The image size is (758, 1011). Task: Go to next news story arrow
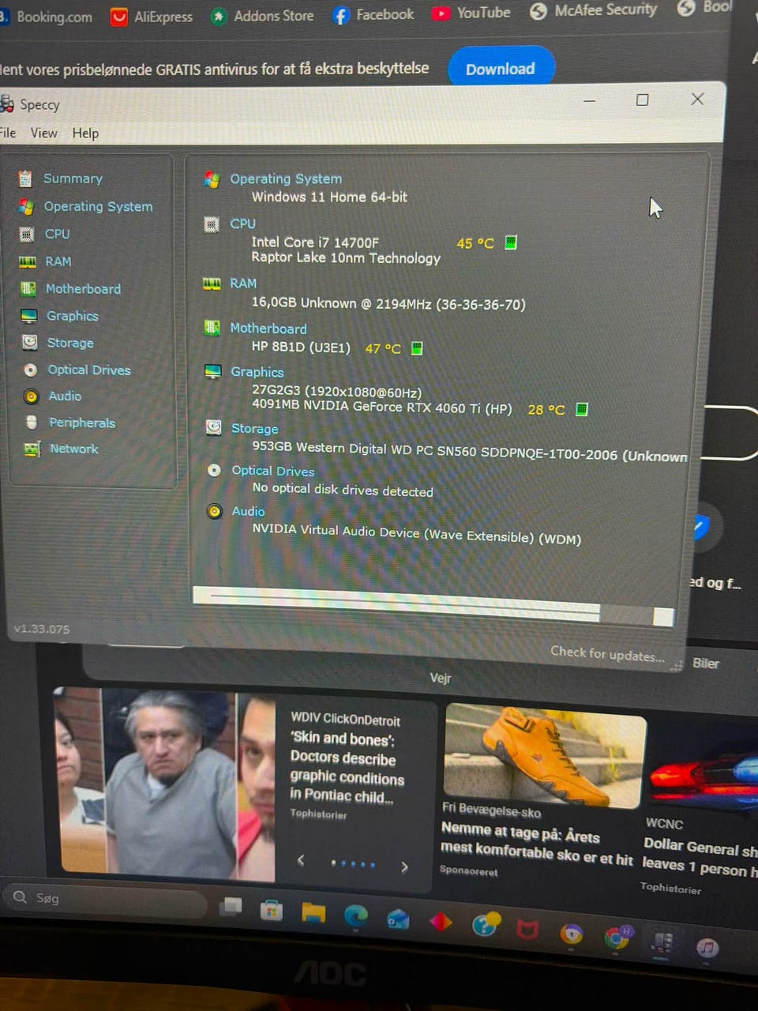click(404, 866)
